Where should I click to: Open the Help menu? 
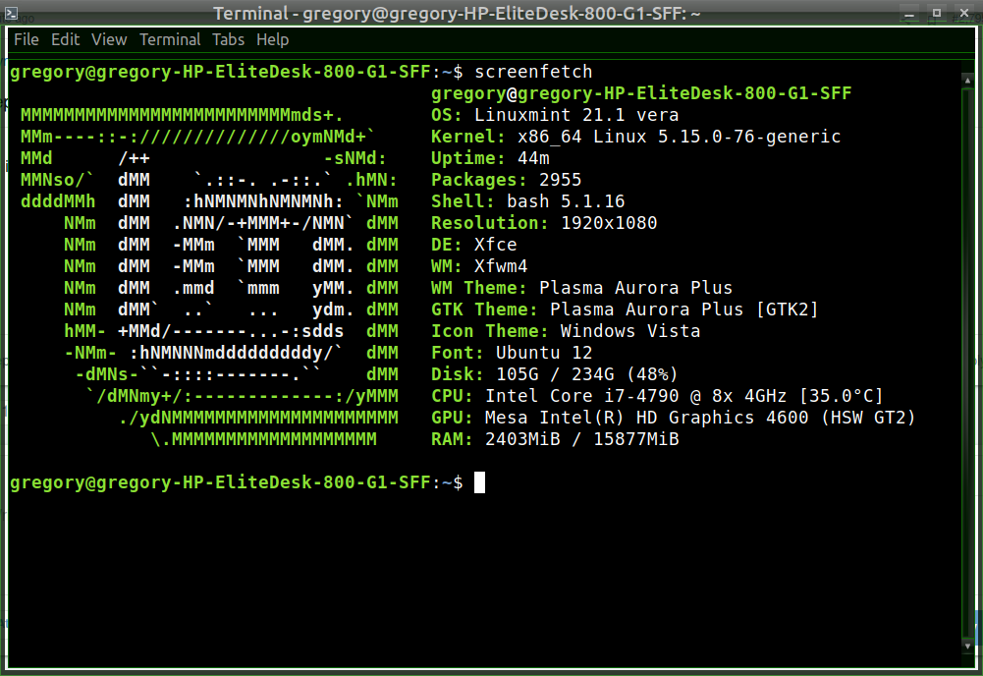(273, 39)
